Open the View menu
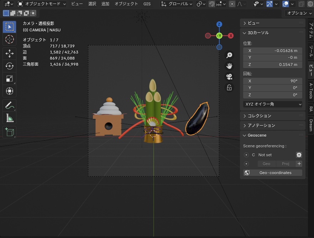This screenshot has height=238, width=314. pos(77,4)
